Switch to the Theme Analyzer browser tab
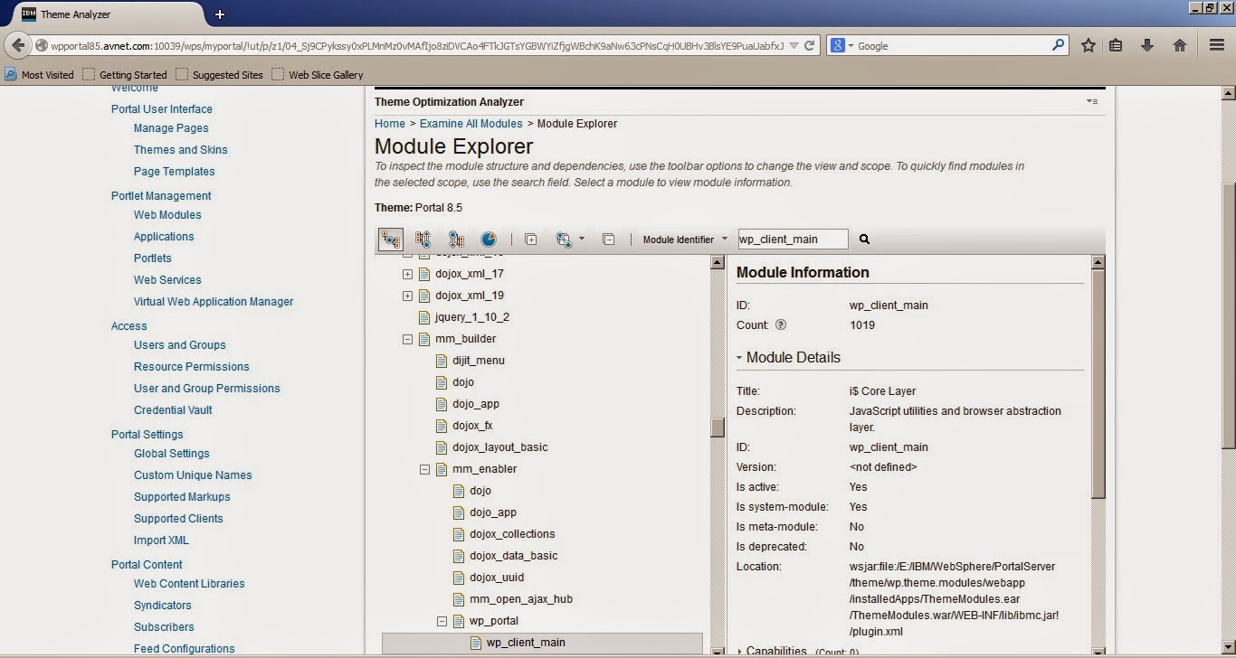This screenshot has height=658, width=1236. [109, 14]
